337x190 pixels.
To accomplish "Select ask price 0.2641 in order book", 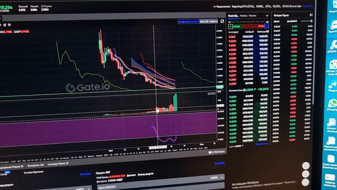I will click(x=232, y=37).
